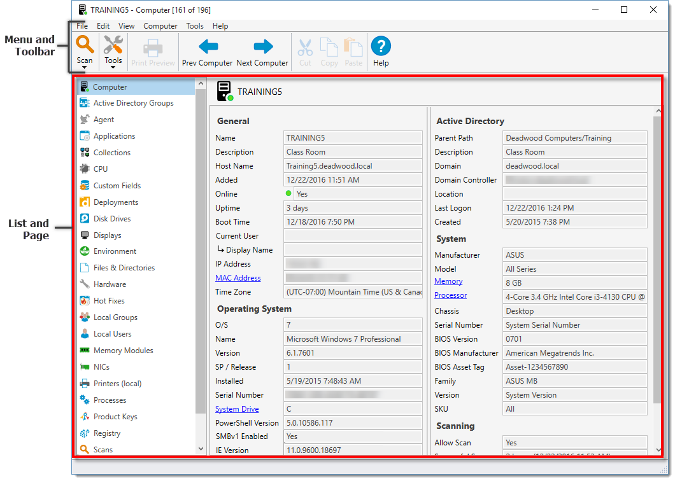Open the Processor link under System

pos(450,295)
